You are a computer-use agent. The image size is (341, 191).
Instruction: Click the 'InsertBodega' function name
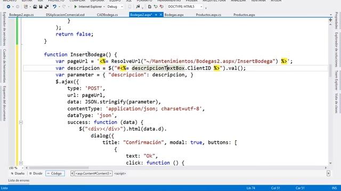click(88, 55)
